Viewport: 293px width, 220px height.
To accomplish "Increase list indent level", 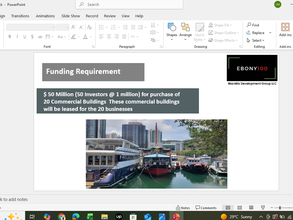I will (x=133, y=27).
